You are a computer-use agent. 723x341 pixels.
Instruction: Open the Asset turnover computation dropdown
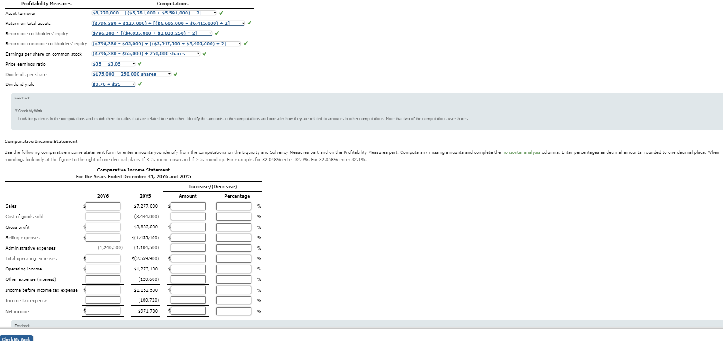pyautogui.click(x=154, y=13)
